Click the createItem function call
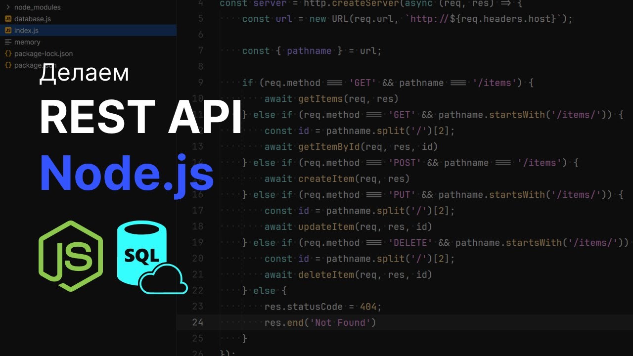Image resolution: width=633 pixels, height=356 pixels. pos(326,179)
